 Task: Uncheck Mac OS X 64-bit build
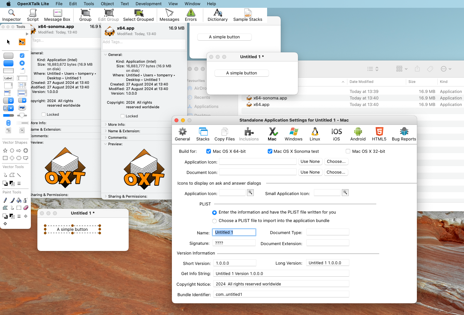pos(209,151)
